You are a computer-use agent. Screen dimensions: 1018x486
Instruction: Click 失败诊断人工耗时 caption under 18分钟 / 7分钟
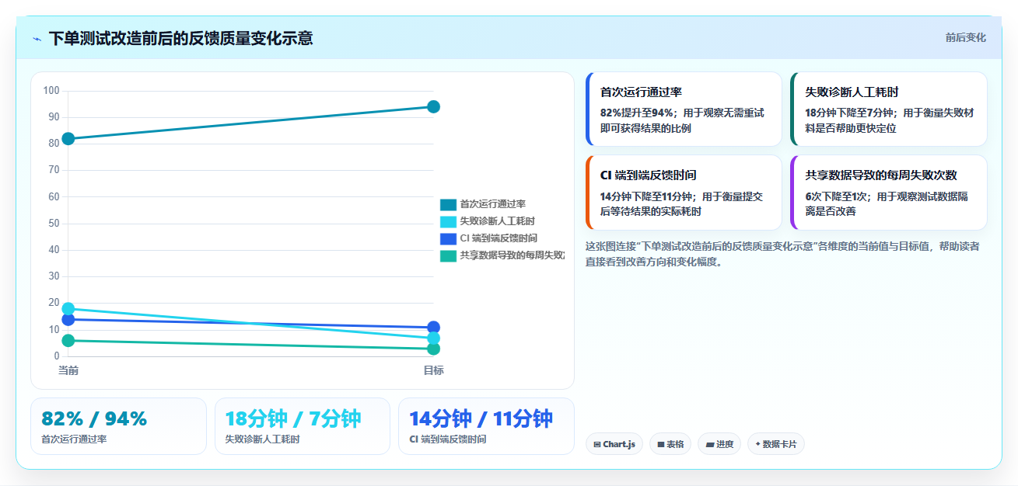point(263,439)
